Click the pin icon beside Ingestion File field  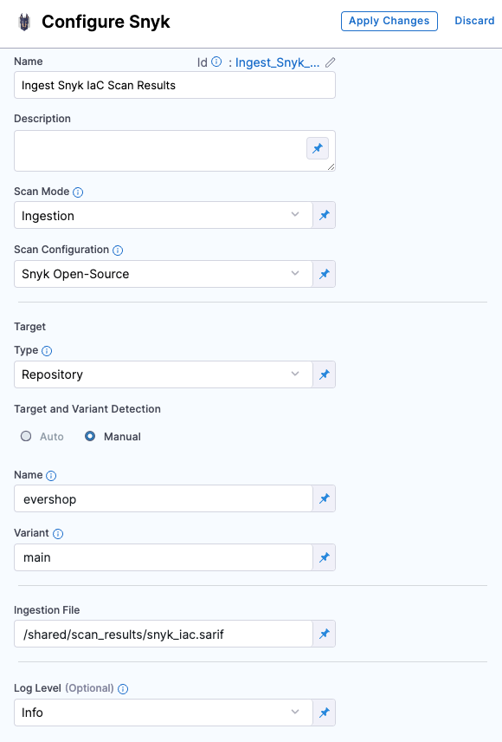coord(325,634)
